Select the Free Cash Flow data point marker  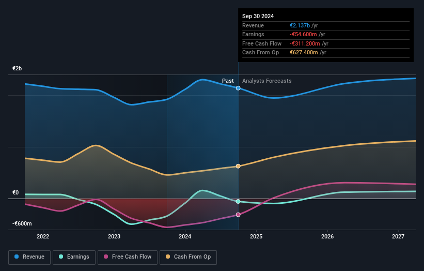(x=238, y=215)
